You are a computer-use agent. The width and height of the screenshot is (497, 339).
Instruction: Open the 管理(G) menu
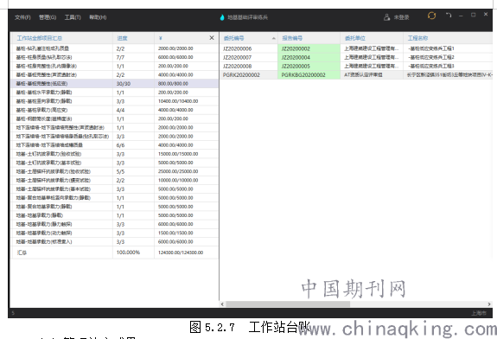[x=48, y=17]
